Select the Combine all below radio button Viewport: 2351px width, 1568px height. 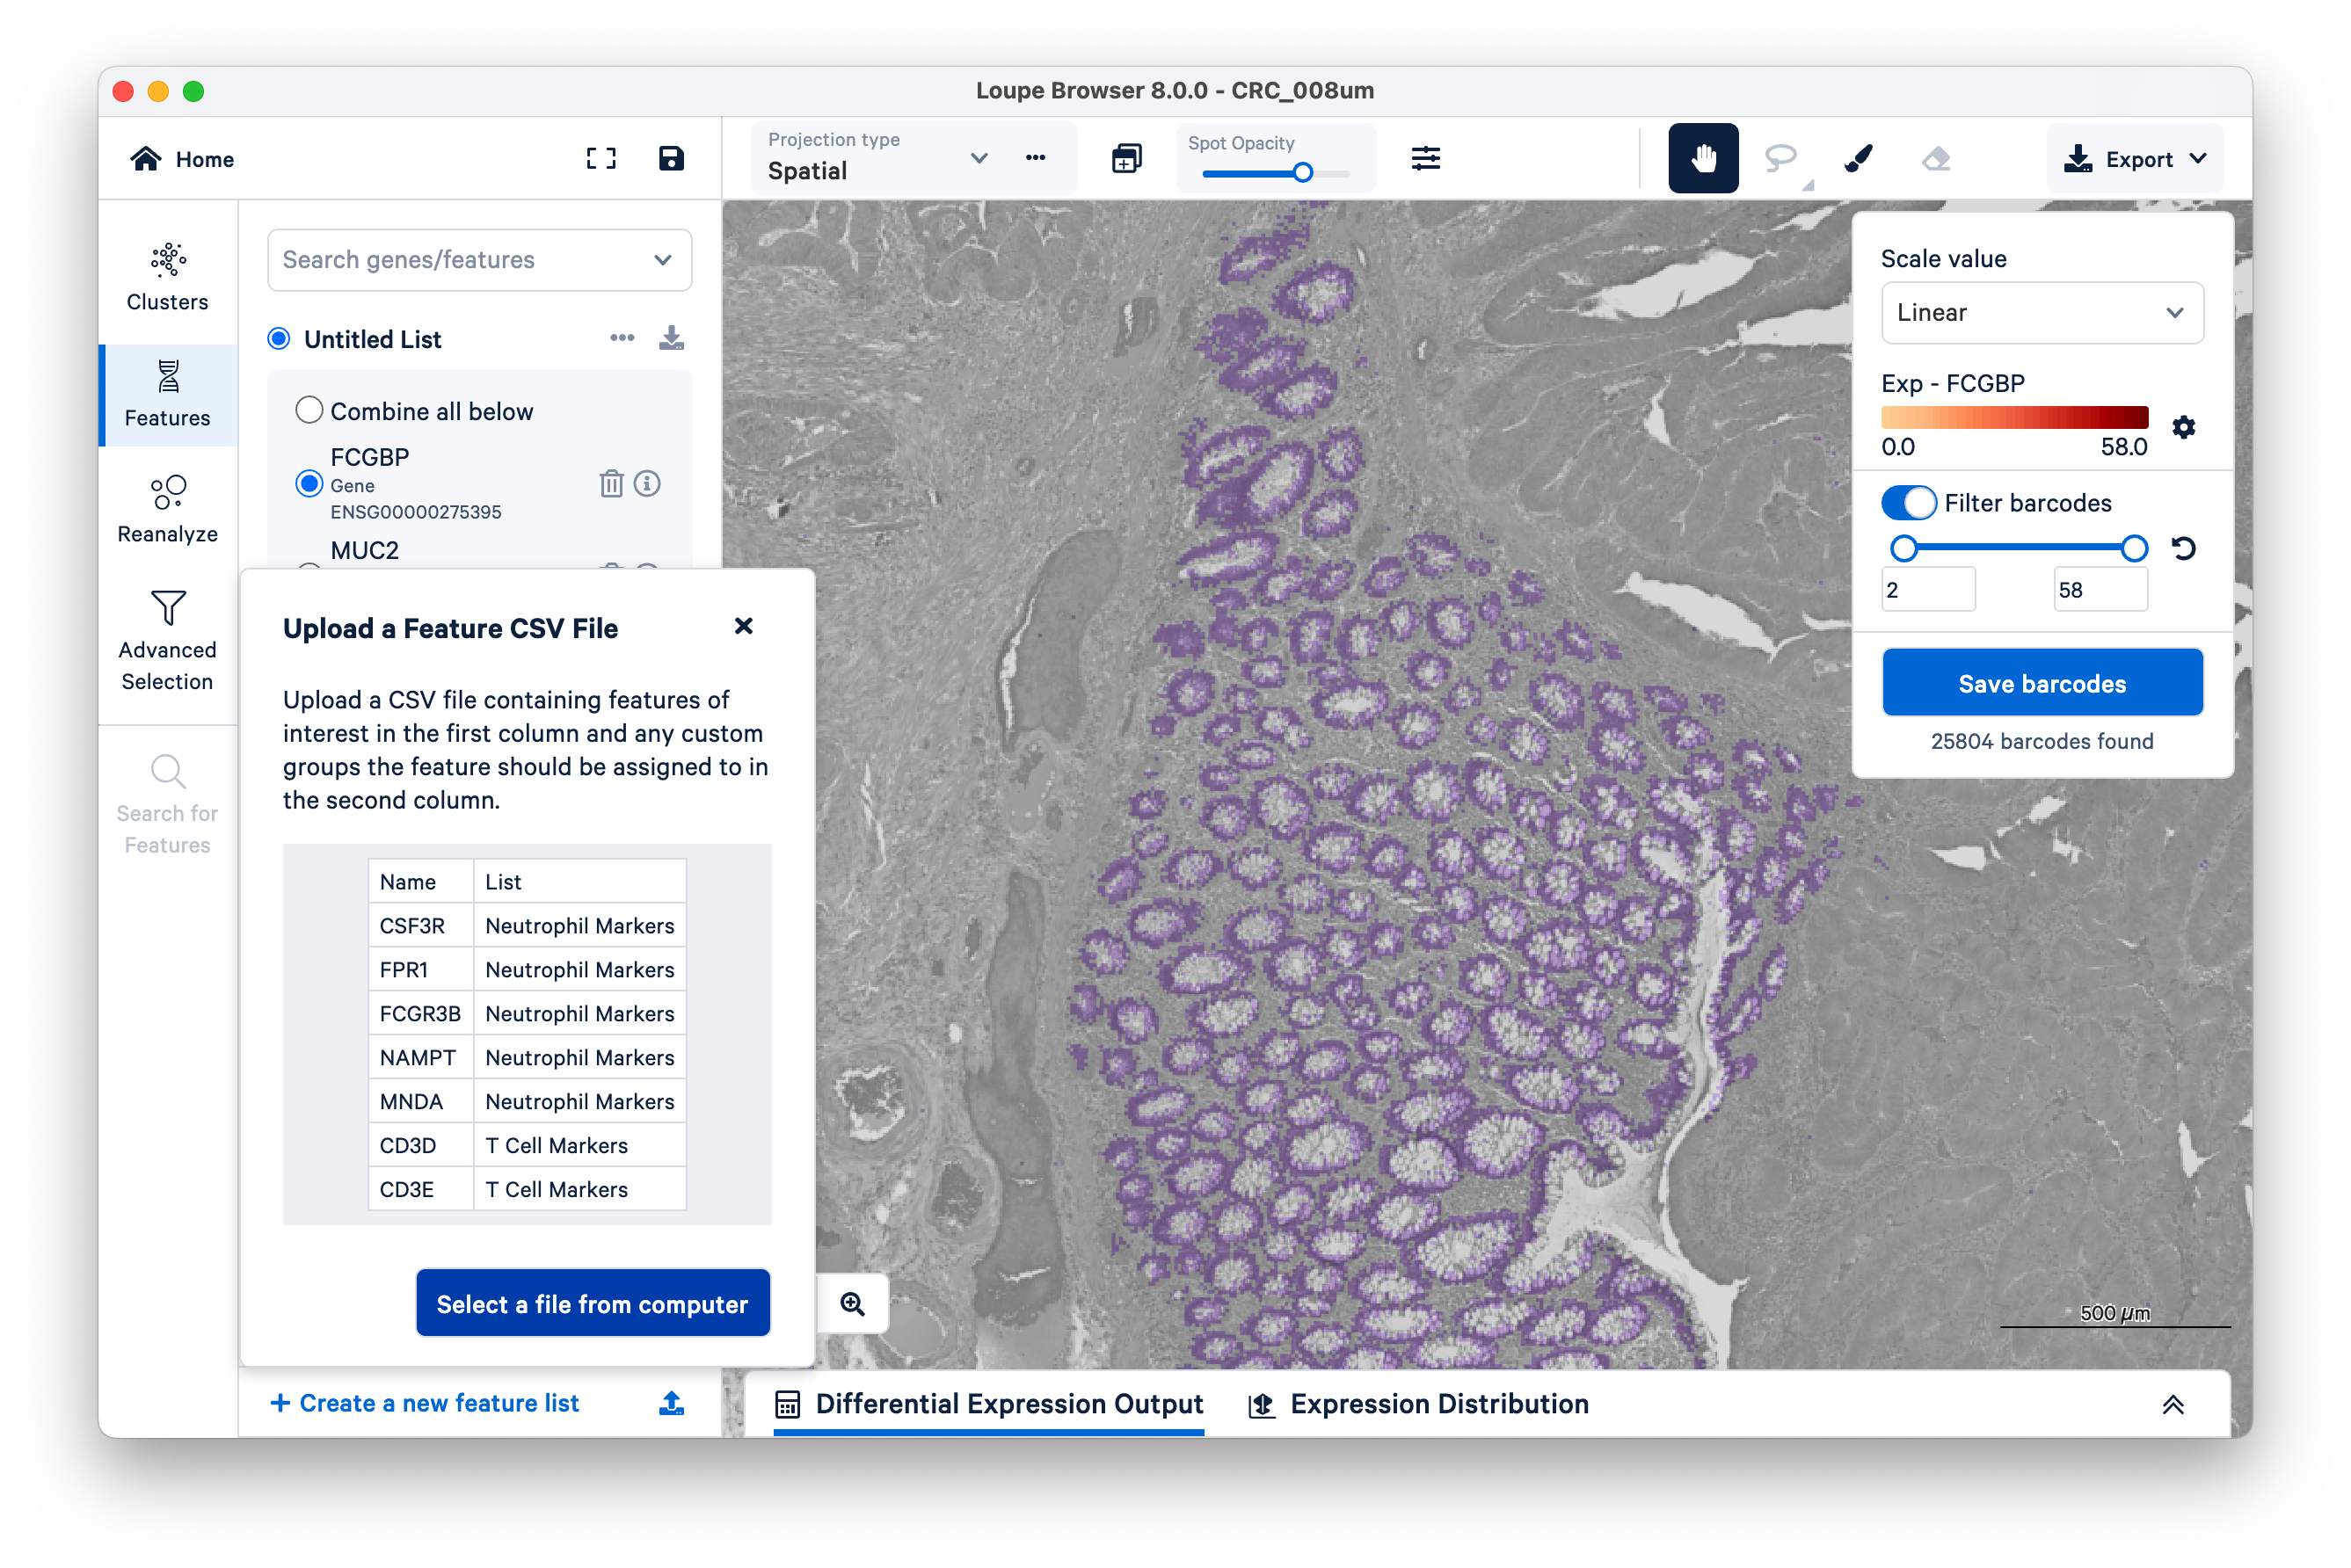point(309,411)
